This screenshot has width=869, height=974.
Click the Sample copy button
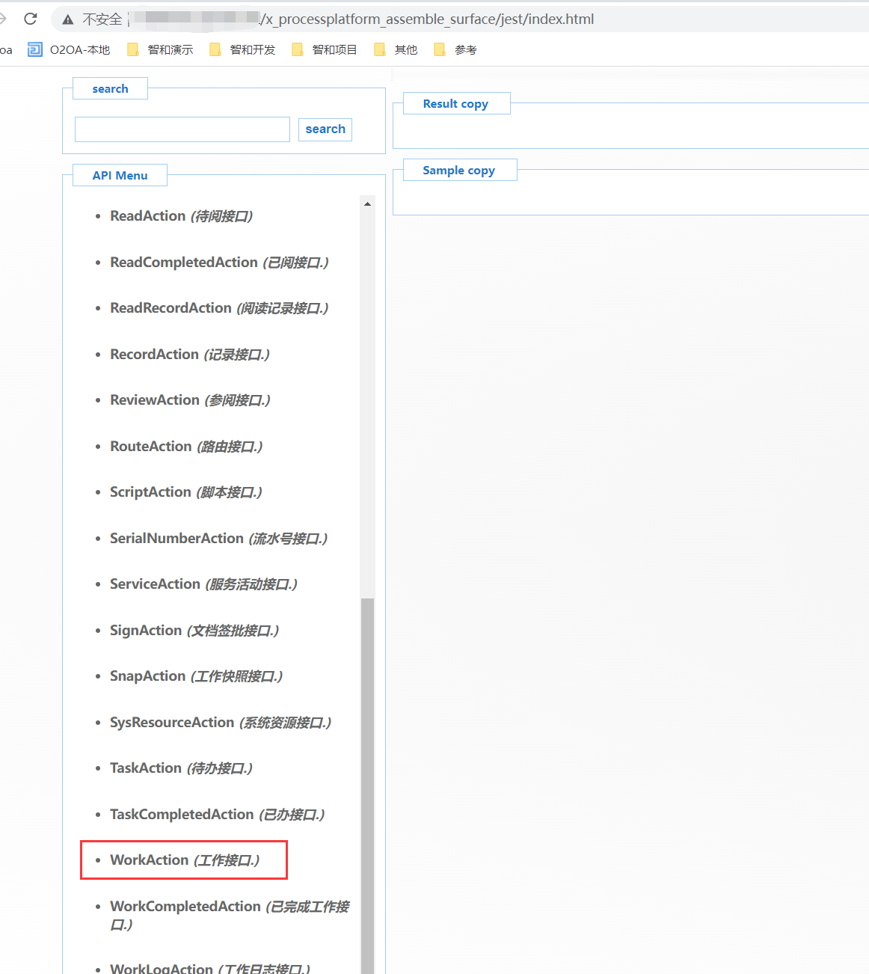(x=459, y=171)
